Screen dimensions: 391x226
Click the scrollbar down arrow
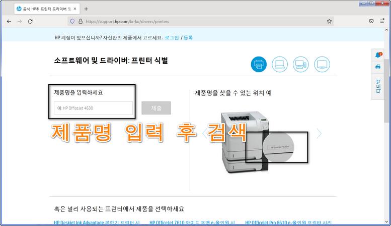point(387,222)
